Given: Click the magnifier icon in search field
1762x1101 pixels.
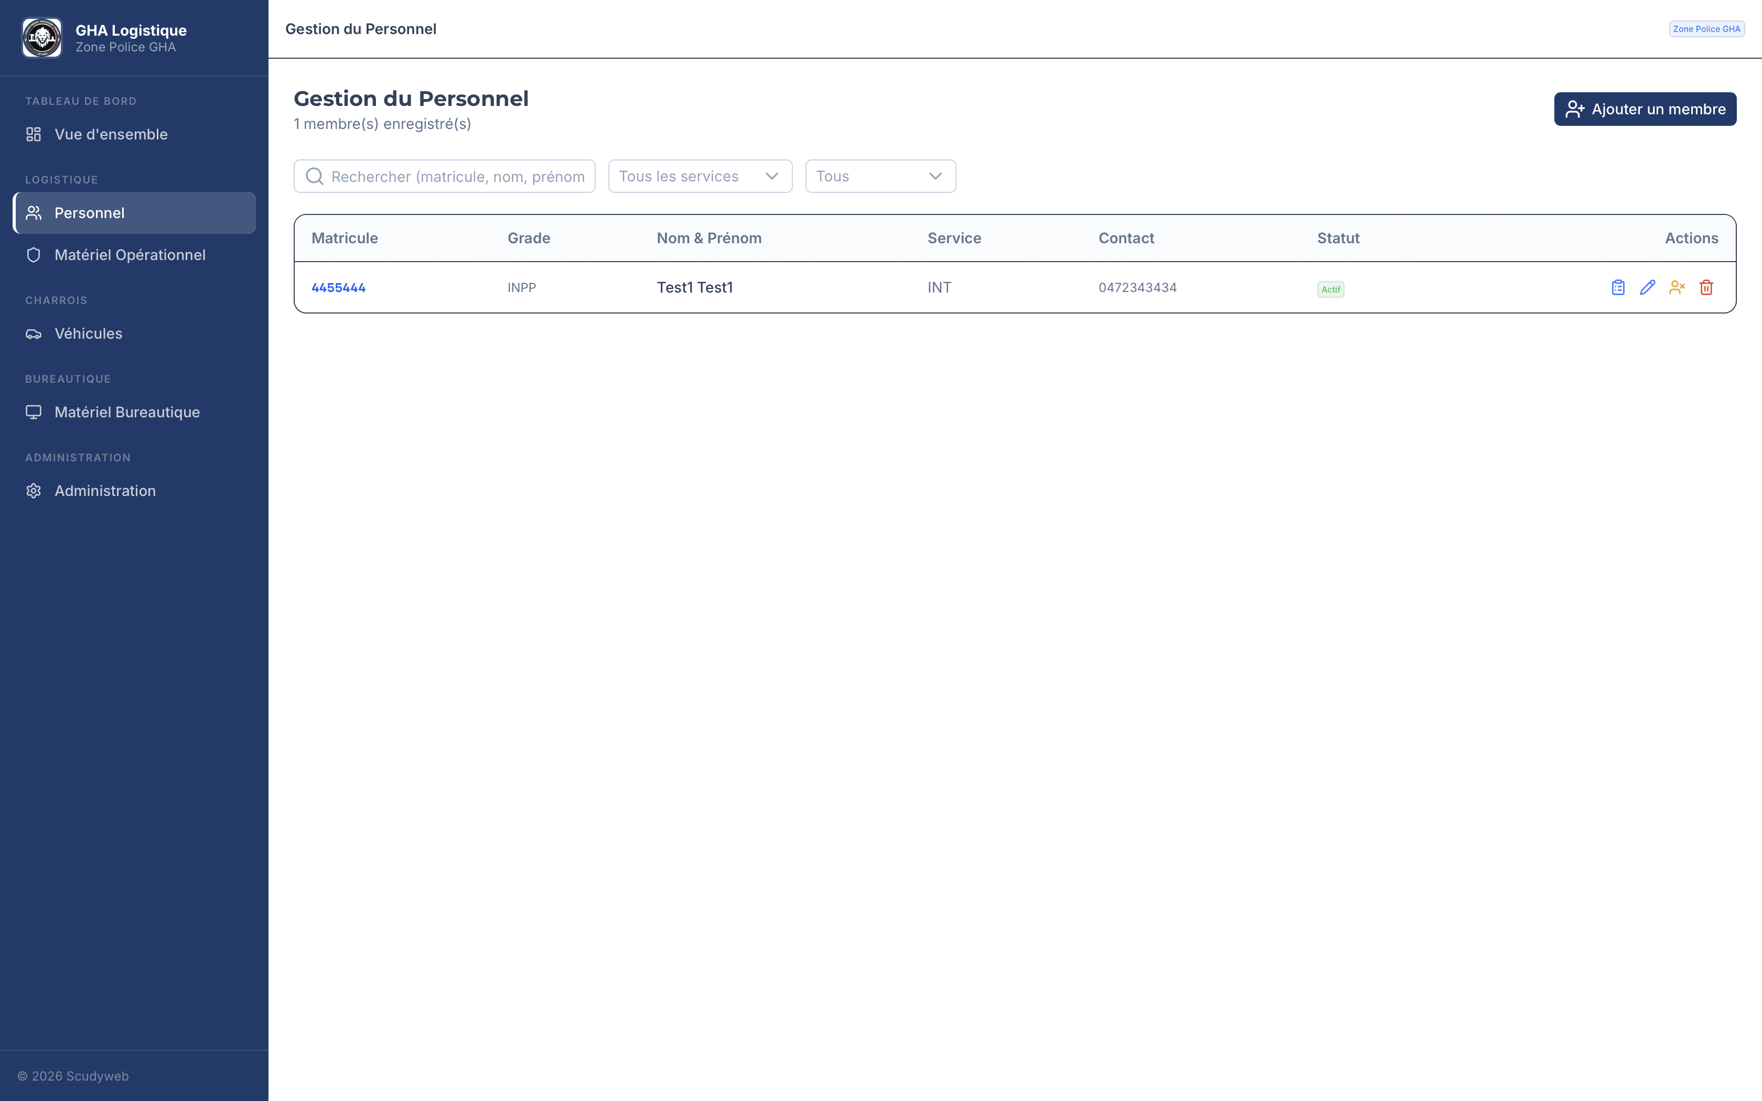Looking at the screenshot, I should pos(315,177).
